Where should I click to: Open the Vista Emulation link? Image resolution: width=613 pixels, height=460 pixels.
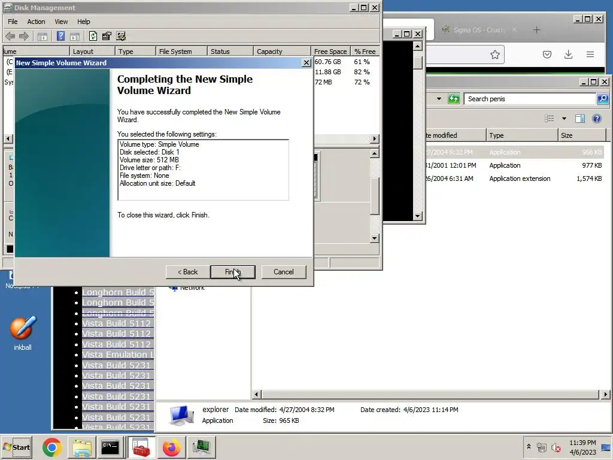tap(118, 355)
